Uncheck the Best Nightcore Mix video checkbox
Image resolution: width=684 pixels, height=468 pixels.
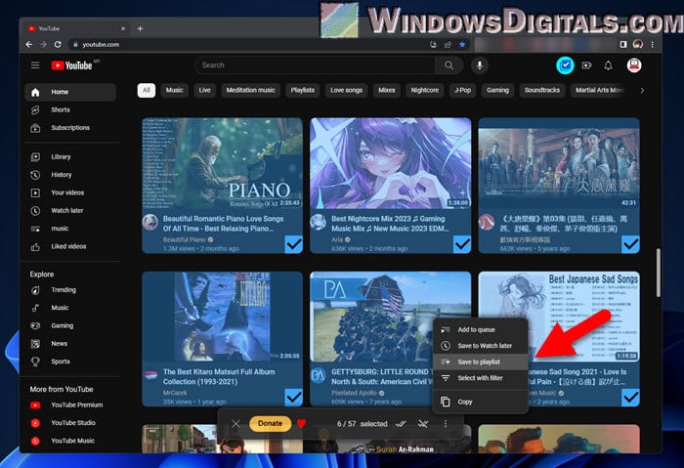462,244
